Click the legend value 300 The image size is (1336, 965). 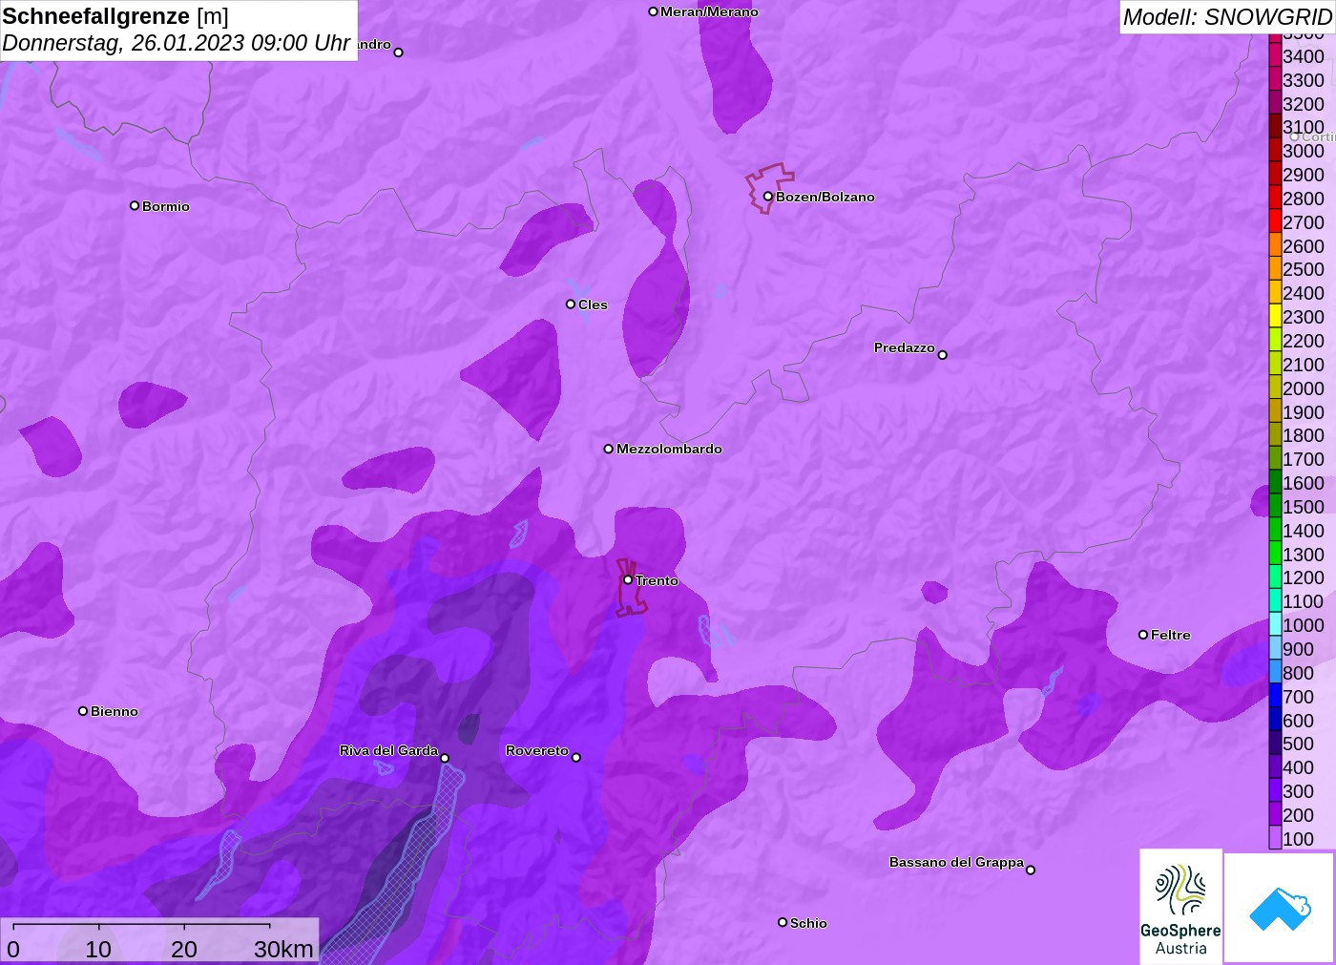[1298, 791]
